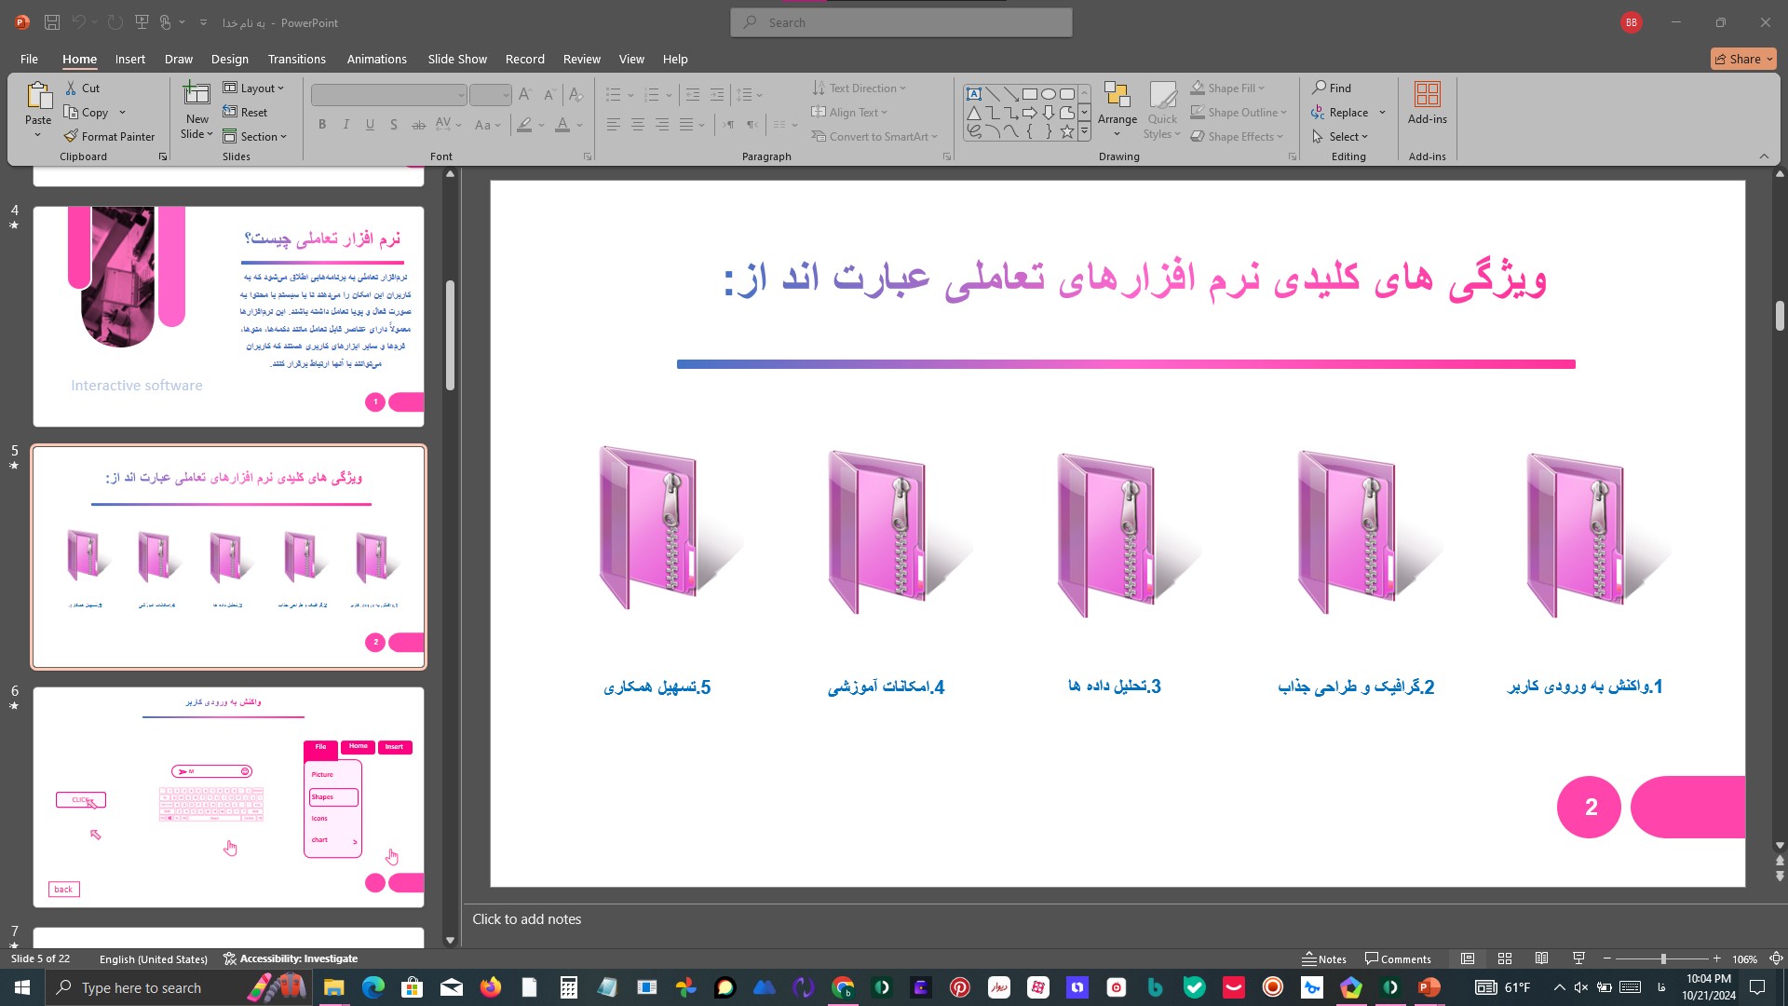
Task: Toggle Italic formatting
Action: 346,125
